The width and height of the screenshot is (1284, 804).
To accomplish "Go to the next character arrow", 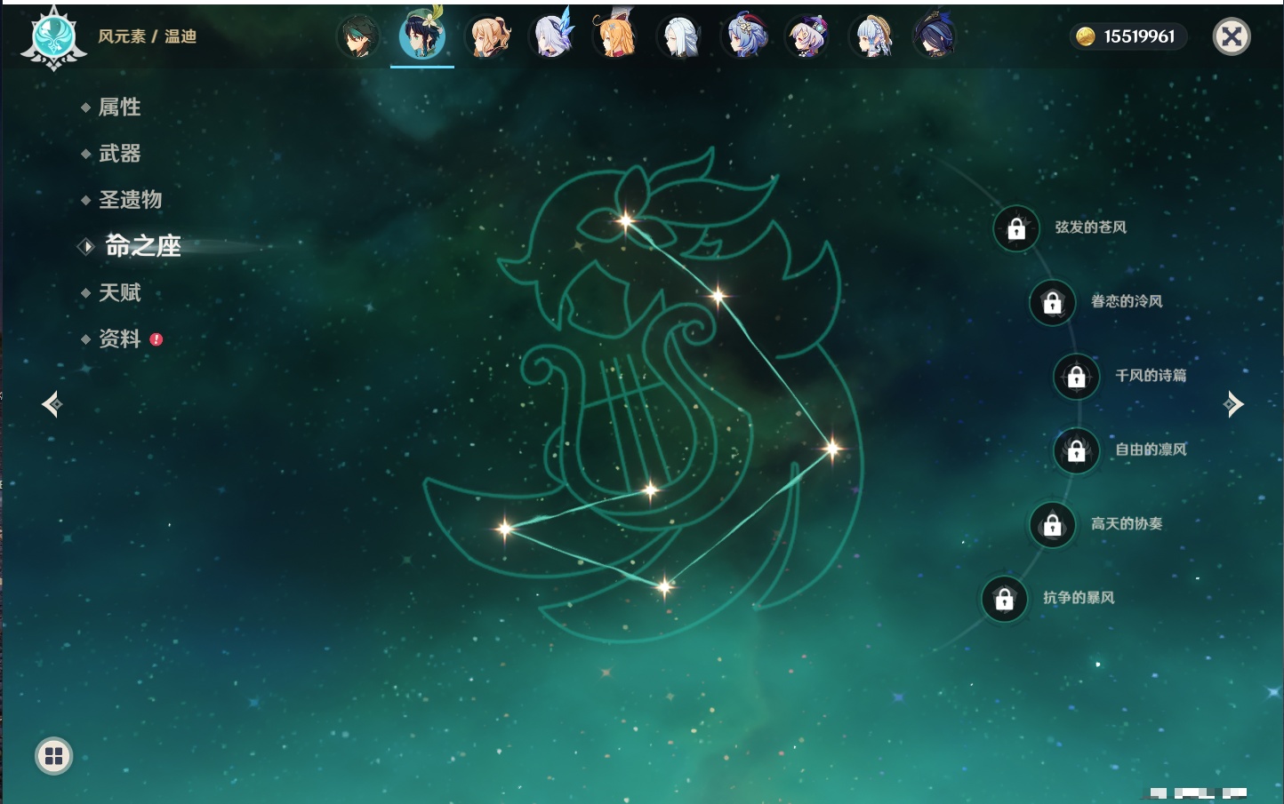I will pos(1233,404).
